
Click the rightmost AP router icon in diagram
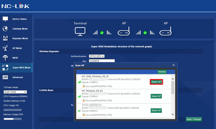pos(166,32)
